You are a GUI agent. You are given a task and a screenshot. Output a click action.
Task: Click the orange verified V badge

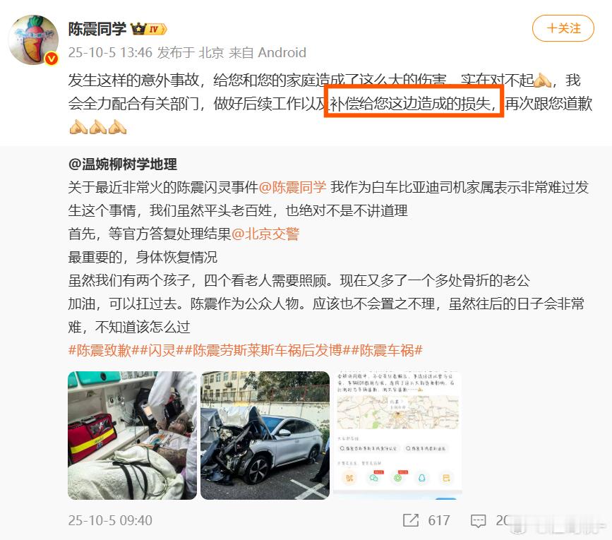52,59
